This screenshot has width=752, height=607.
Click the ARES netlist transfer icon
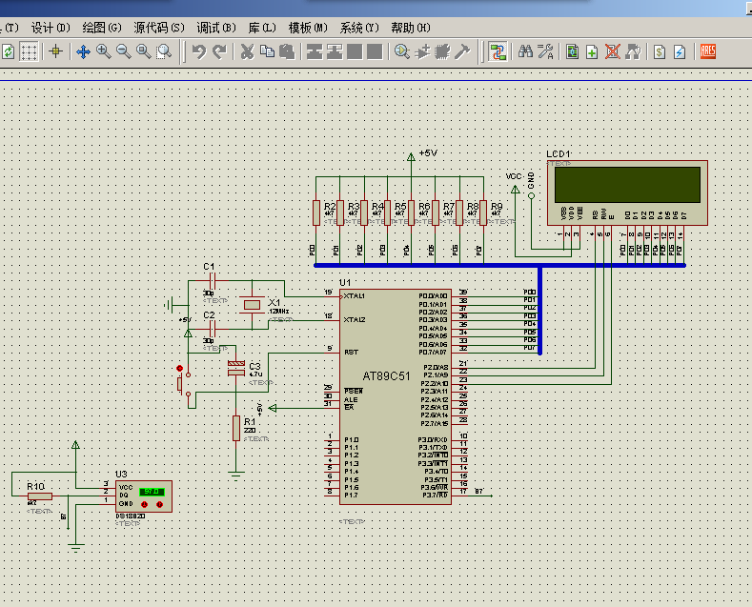click(708, 51)
